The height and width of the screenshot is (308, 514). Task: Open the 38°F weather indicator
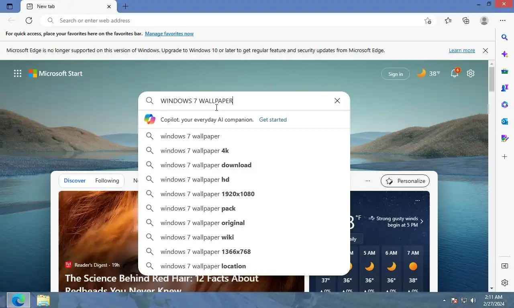click(x=429, y=73)
